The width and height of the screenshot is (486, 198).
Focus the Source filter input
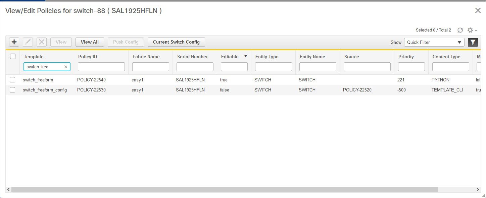[367, 67]
